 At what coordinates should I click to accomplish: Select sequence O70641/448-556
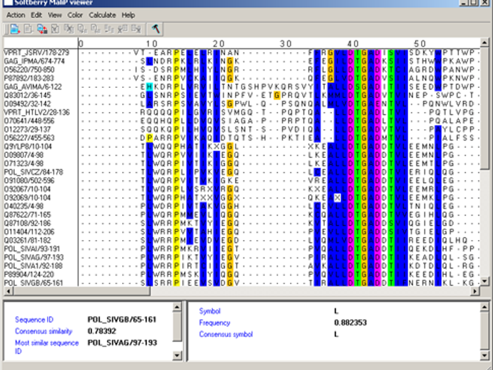click(29, 121)
